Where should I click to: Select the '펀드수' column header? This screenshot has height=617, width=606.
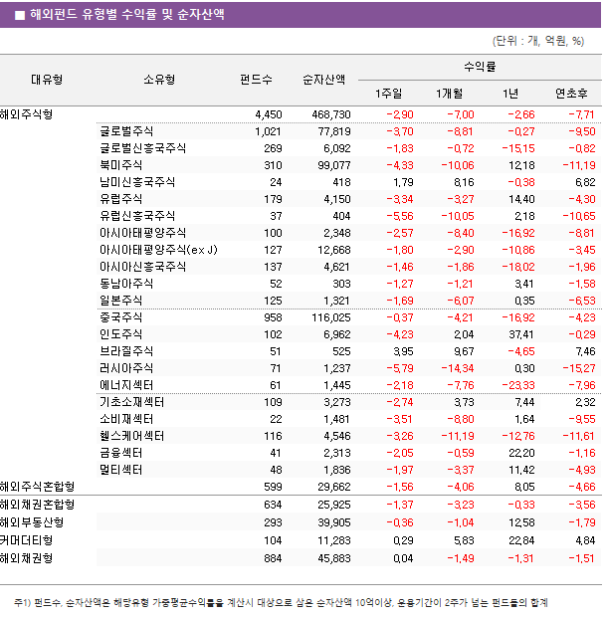pos(256,80)
